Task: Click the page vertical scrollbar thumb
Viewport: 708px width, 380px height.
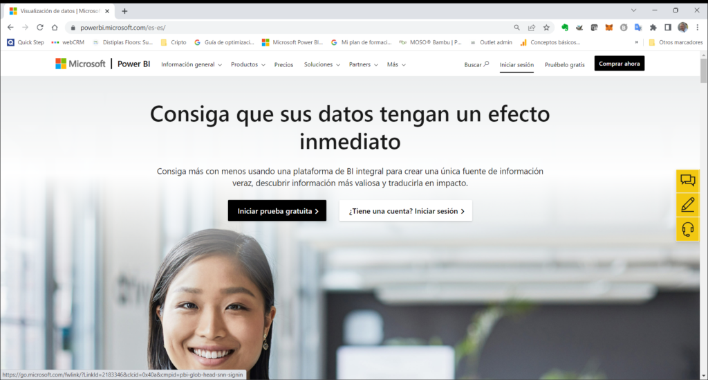Action: [x=703, y=71]
